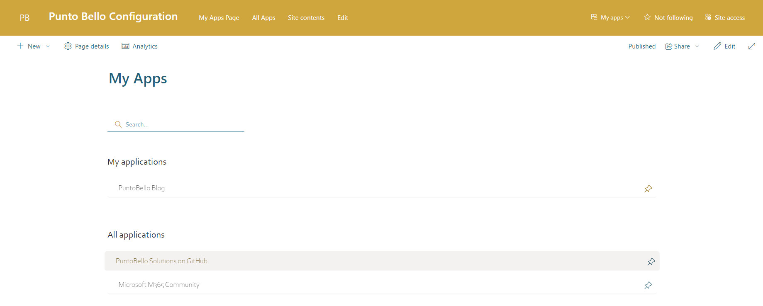Pin PuntoBello Solutions on GitHub
Screen dimensions: 763x306
click(651, 262)
